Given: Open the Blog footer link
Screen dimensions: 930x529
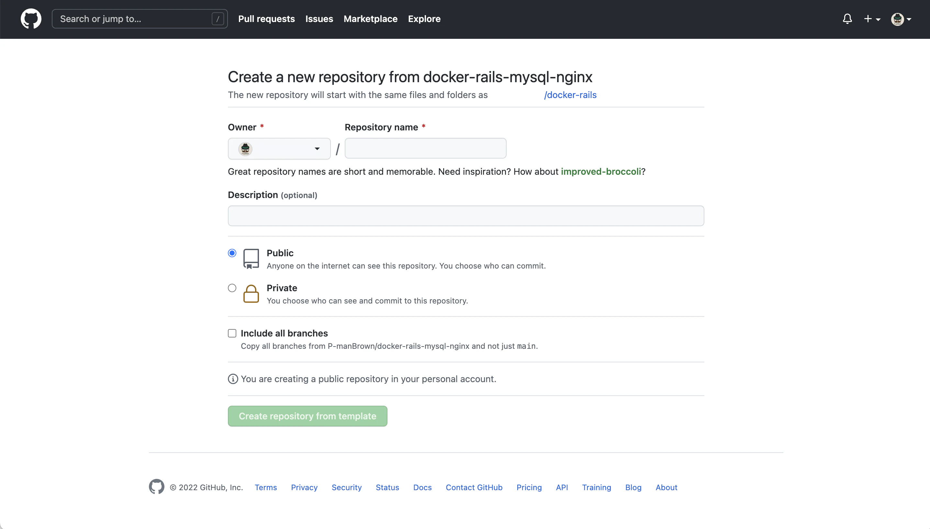Looking at the screenshot, I should tap(633, 487).
